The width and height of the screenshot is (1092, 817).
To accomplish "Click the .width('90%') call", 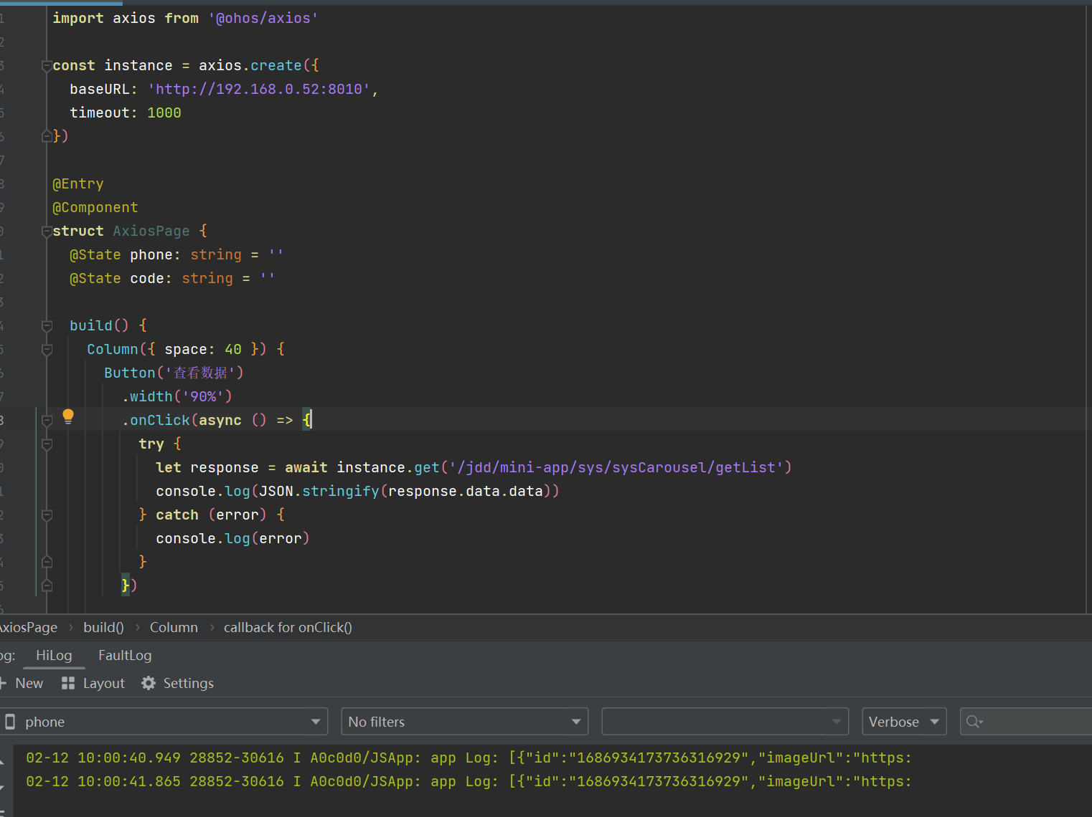I will pyautogui.click(x=177, y=396).
